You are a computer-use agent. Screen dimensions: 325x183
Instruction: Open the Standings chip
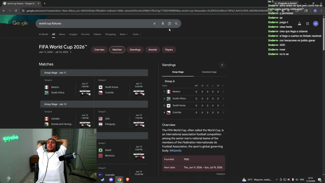(135, 50)
